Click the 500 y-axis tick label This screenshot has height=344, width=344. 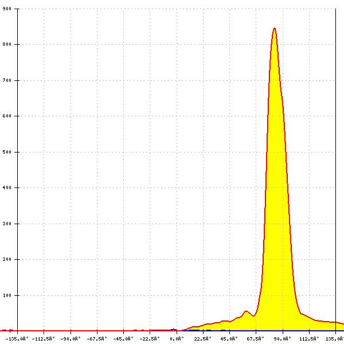[7, 152]
